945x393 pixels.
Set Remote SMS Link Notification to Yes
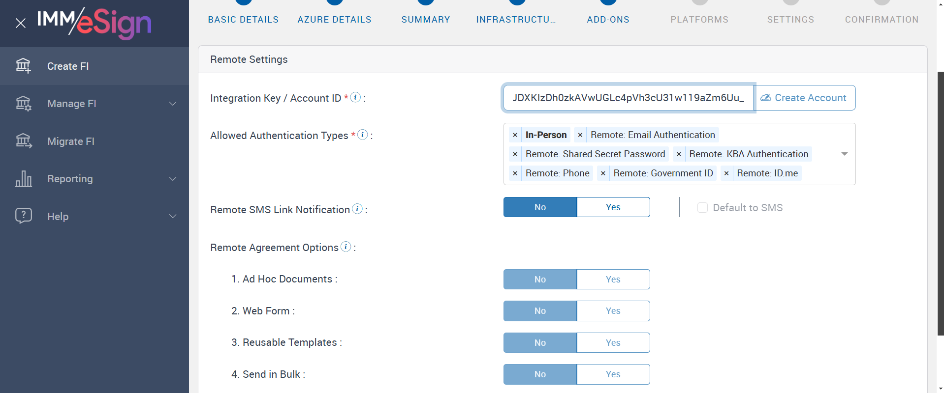(613, 207)
